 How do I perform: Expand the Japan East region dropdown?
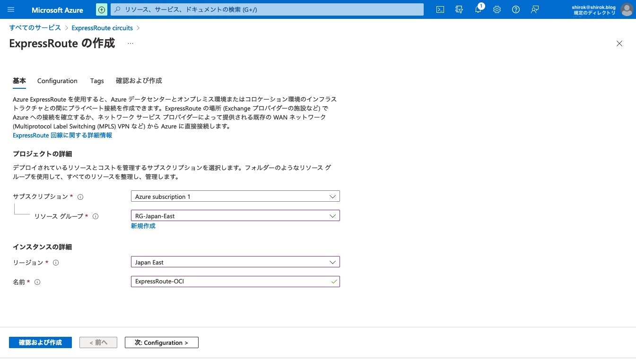pos(235,262)
